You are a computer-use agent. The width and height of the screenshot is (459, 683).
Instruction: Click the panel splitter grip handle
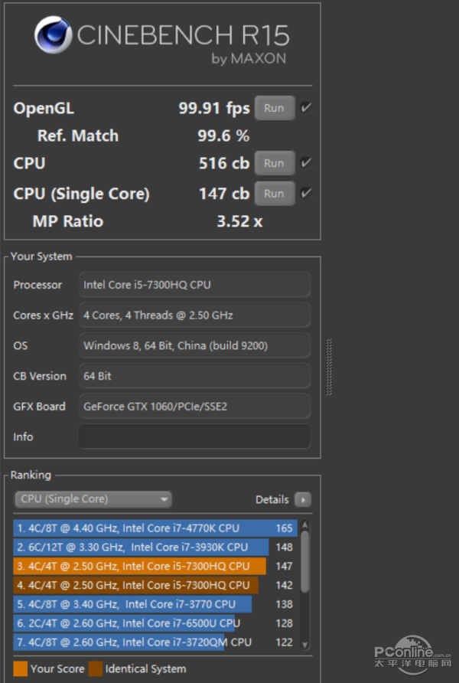point(330,367)
